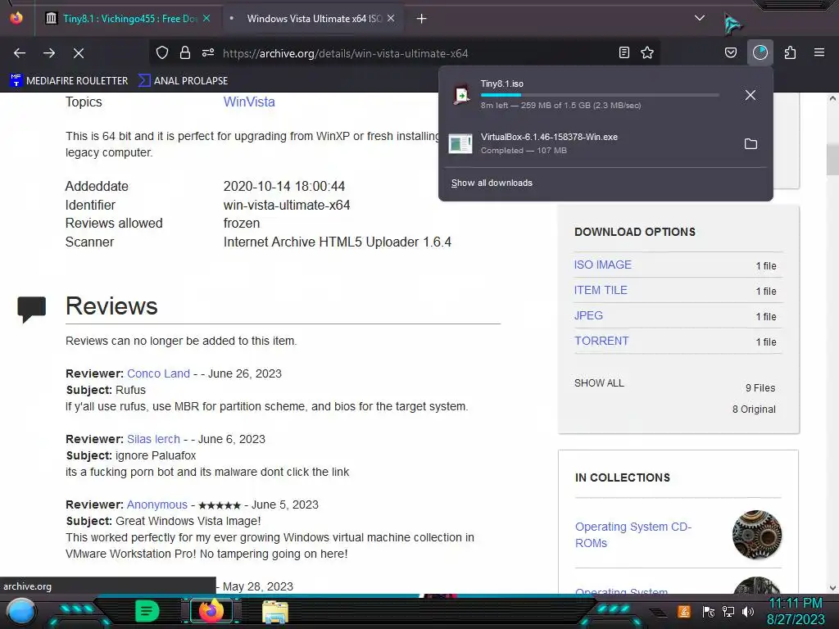The height and width of the screenshot is (629, 839).
Task: Click the Tiny8.1.iso download progress bar
Action: 600,95
